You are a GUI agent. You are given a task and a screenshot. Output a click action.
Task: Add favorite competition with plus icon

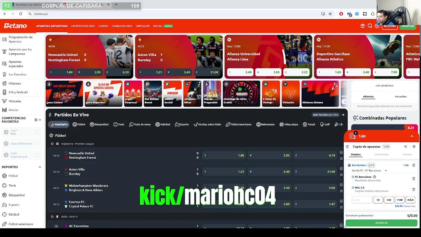click(36, 120)
